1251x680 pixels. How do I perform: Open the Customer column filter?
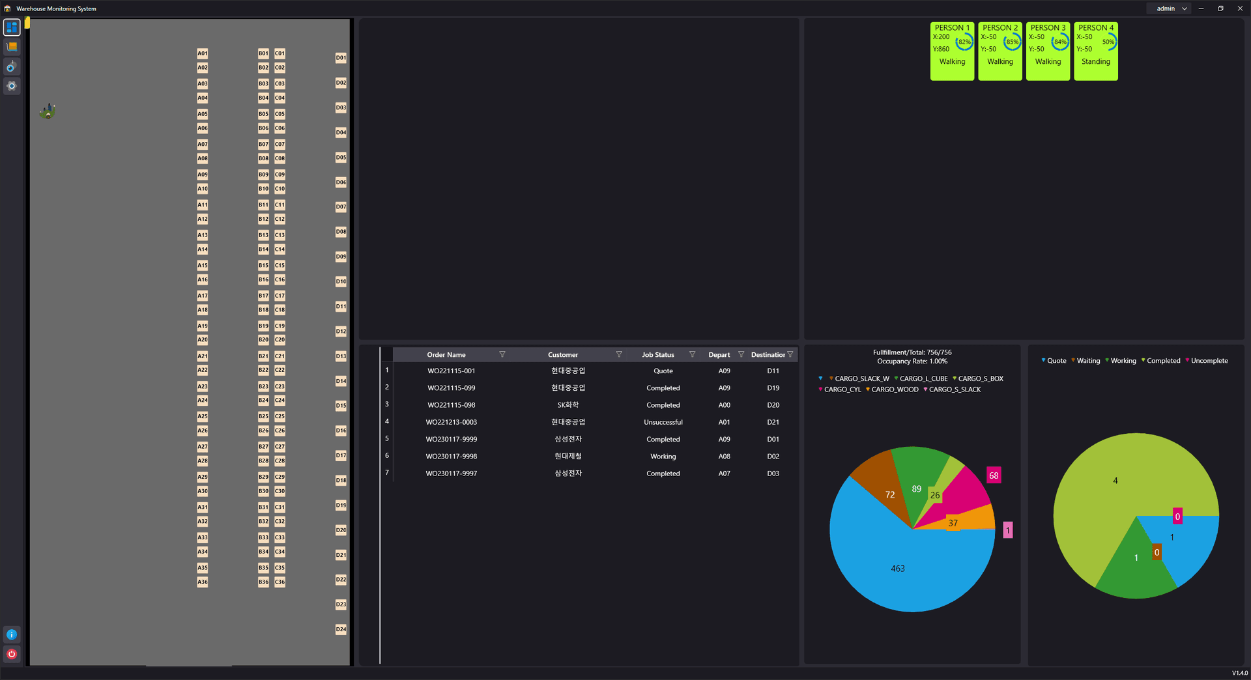[619, 354]
